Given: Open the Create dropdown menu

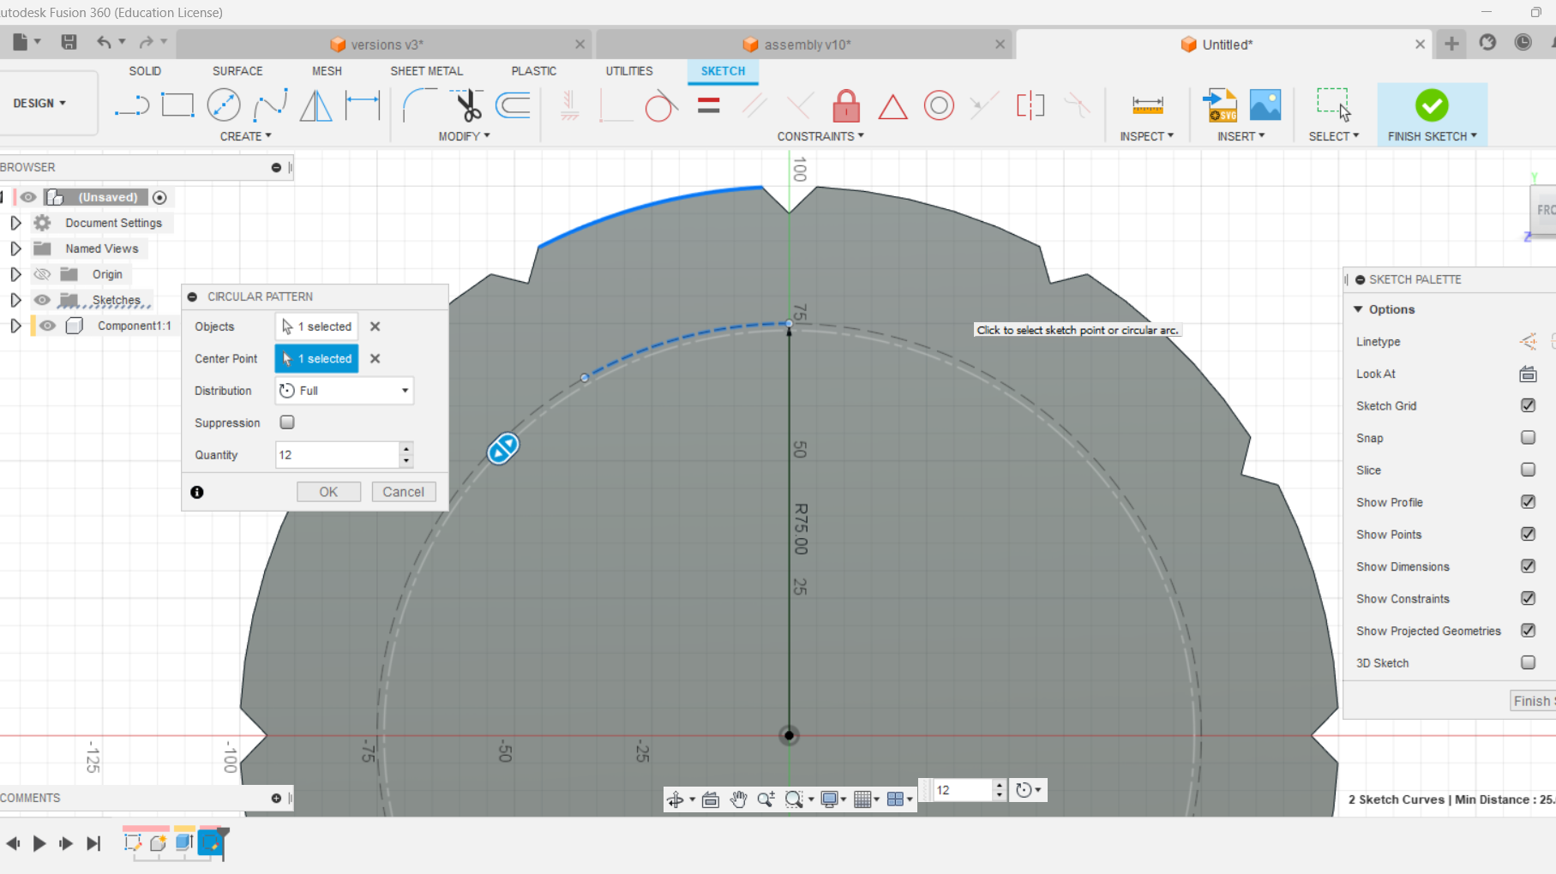Looking at the screenshot, I should (x=246, y=135).
